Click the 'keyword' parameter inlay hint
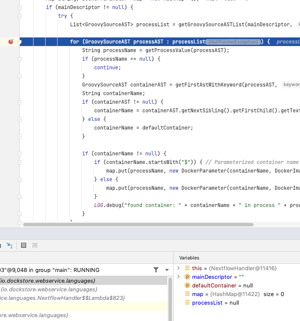Screen dimensions: 300x321 pos(291,84)
